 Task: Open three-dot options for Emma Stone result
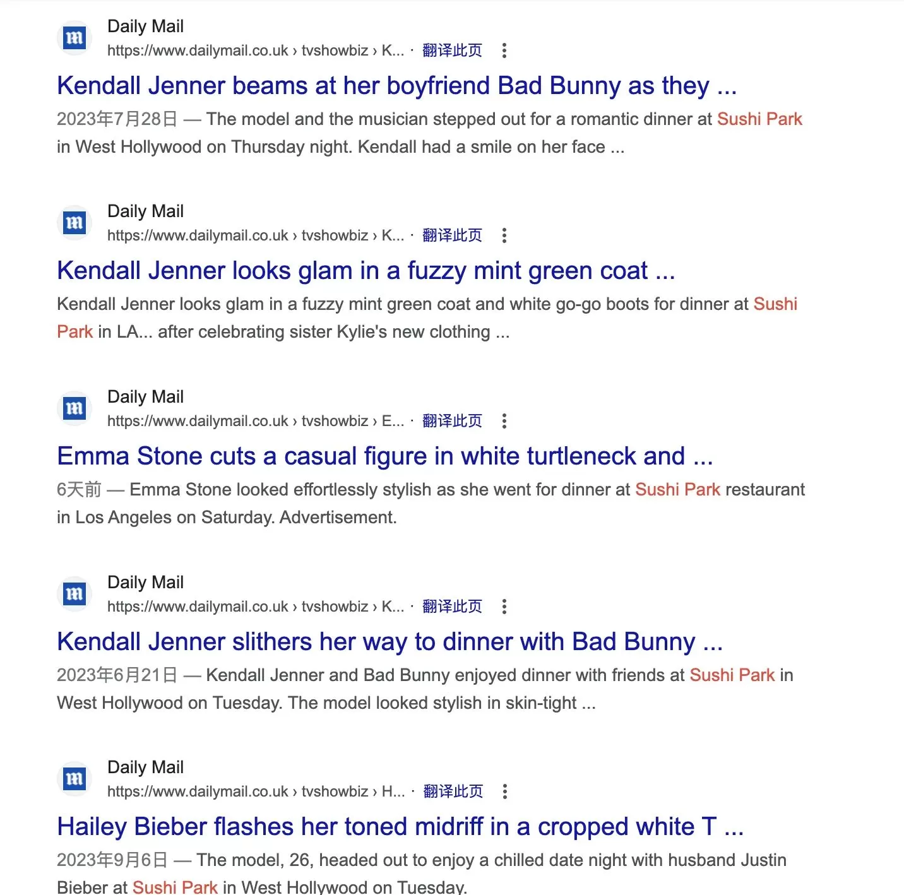[x=504, y=421]
